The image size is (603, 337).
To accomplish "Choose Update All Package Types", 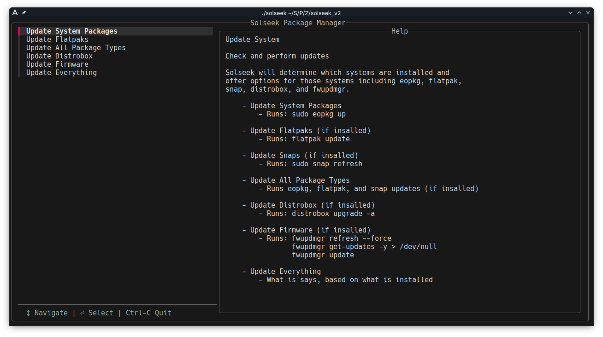I will click(76, 48).
